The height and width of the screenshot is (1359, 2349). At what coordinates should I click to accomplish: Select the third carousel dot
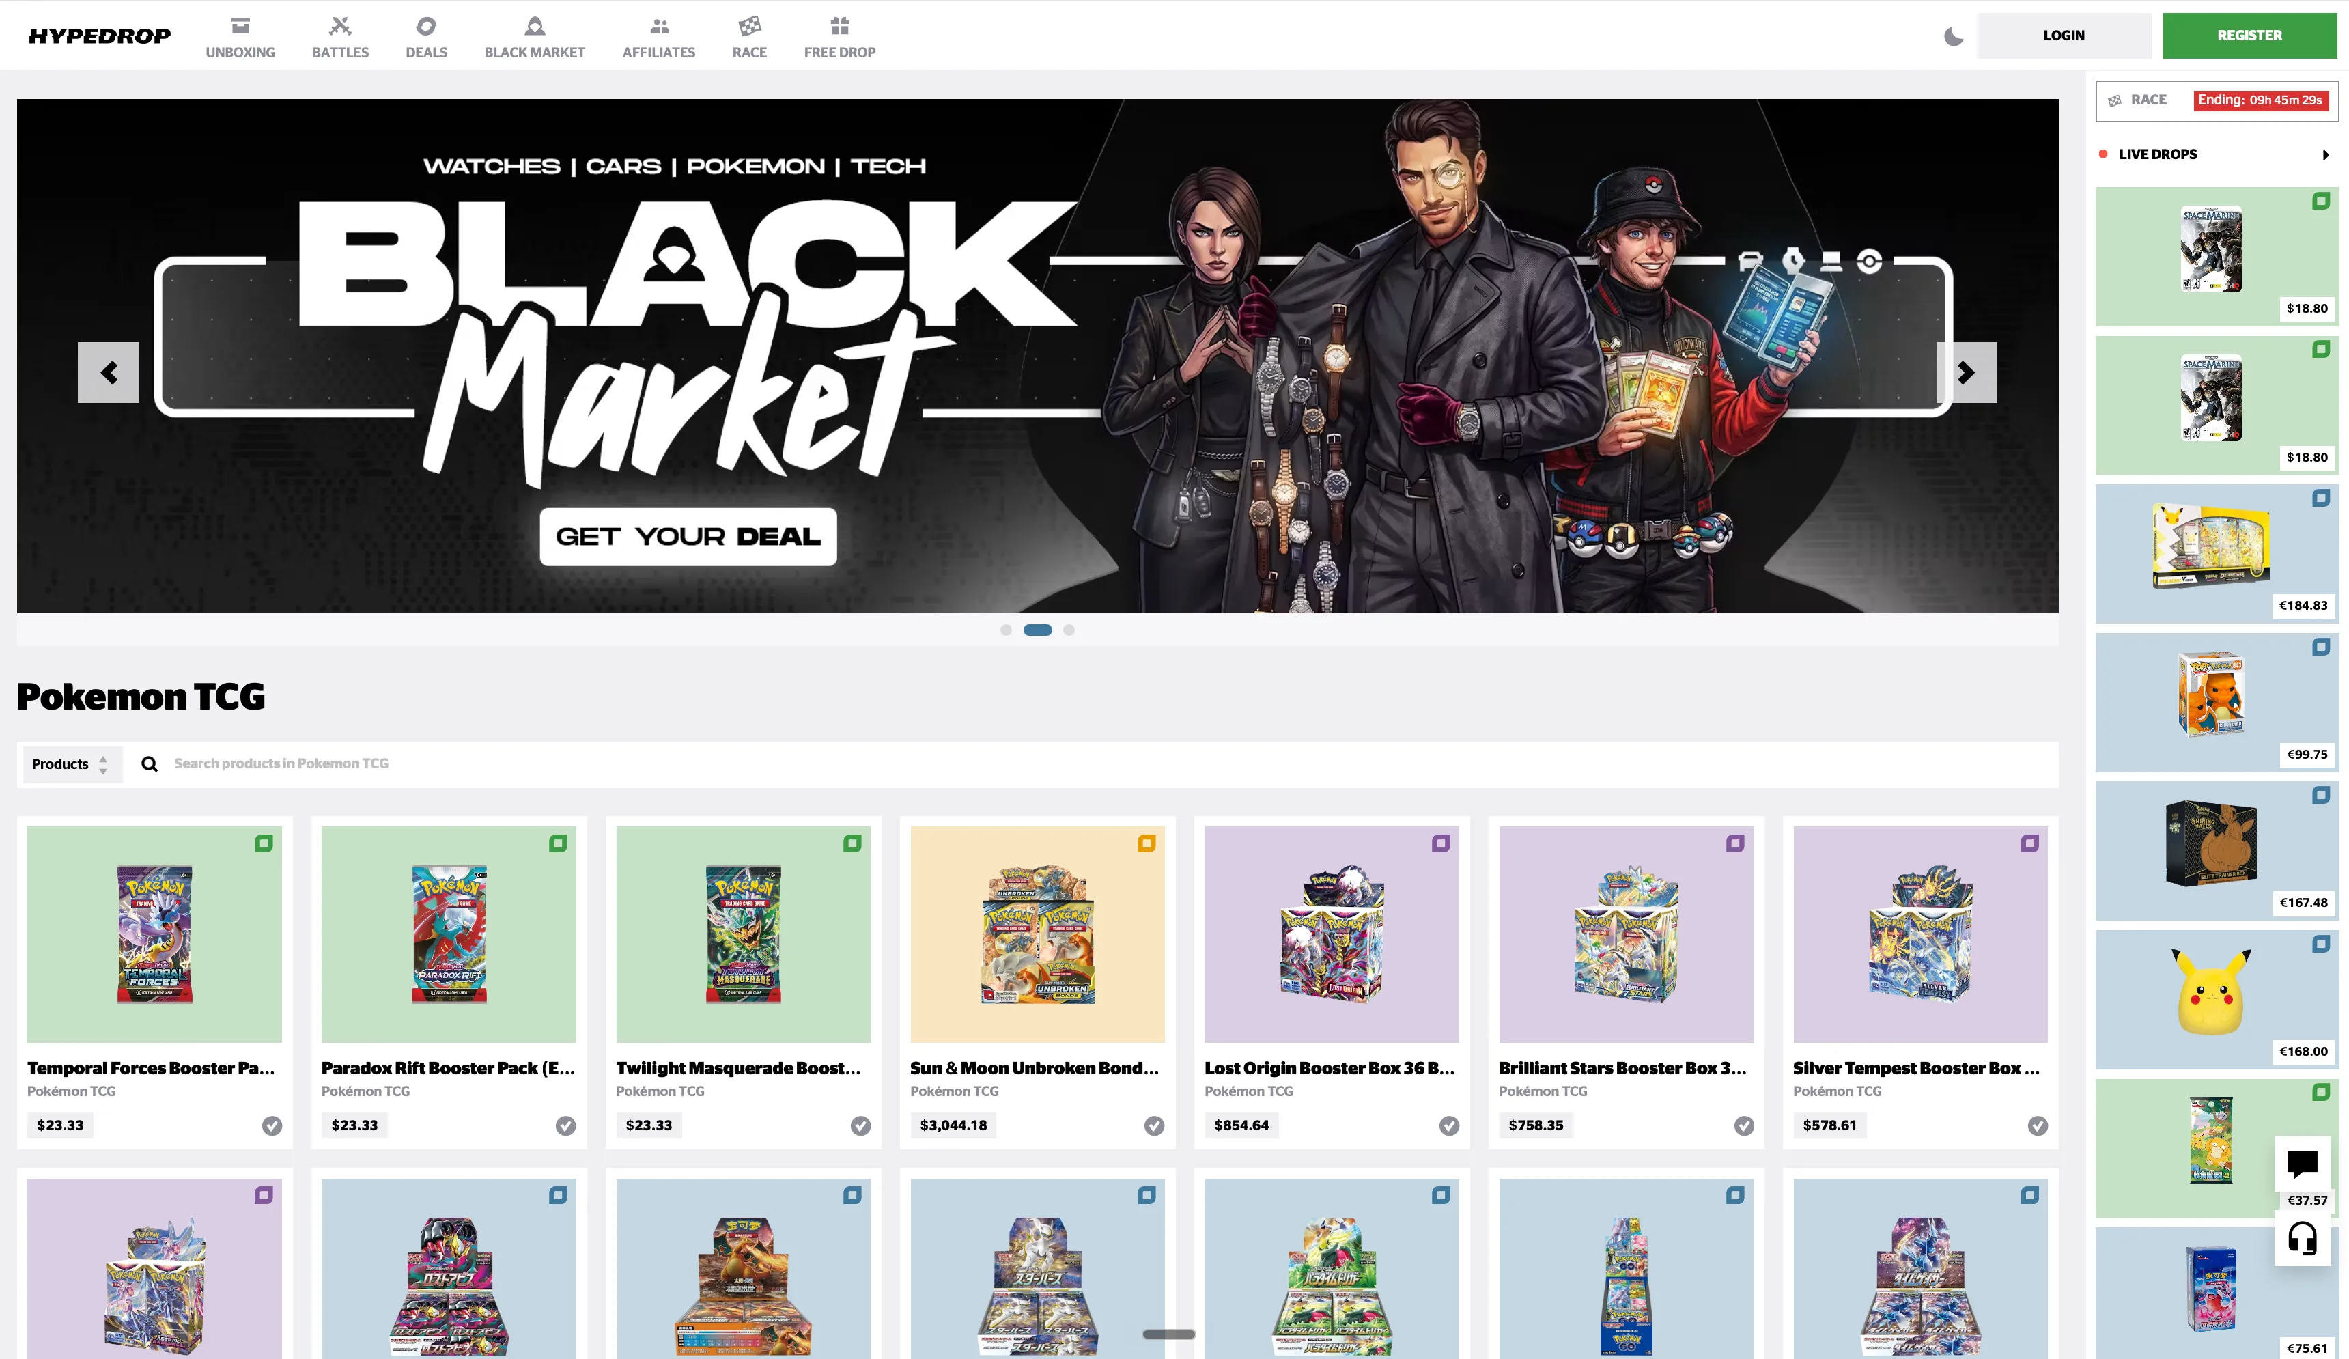click(1068, 630)
